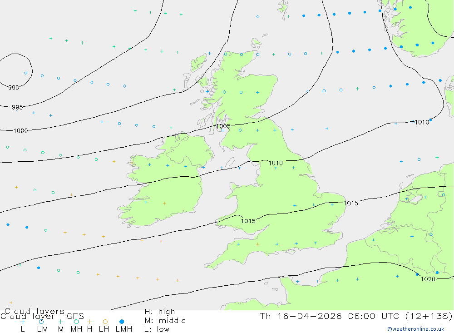Click the LH legend label text

click(104, 329)
